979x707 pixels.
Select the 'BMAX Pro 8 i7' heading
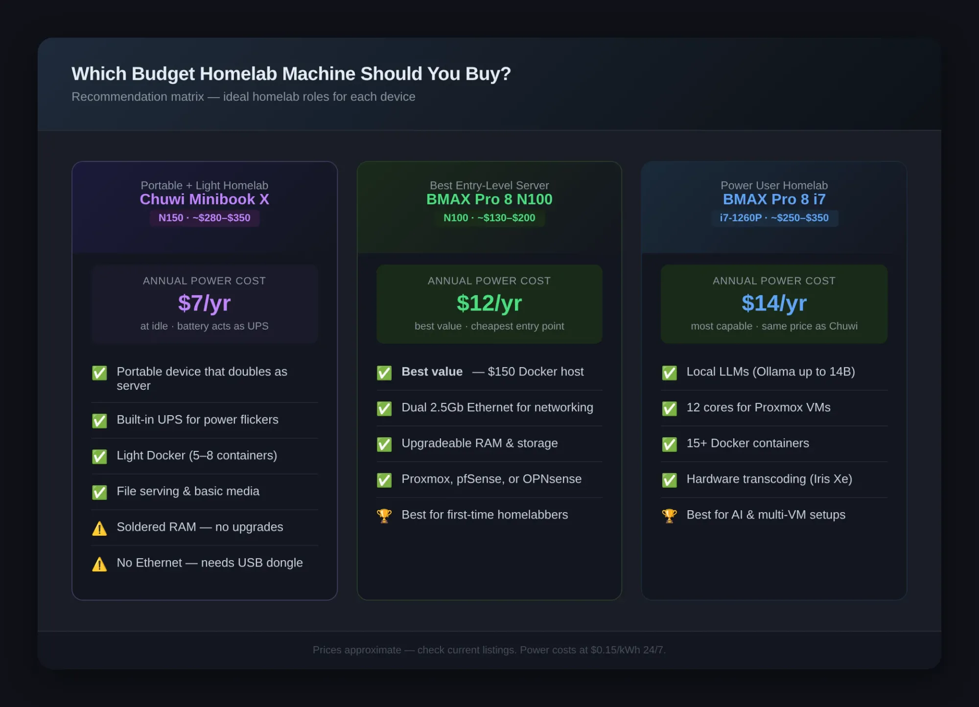point(774,199)
